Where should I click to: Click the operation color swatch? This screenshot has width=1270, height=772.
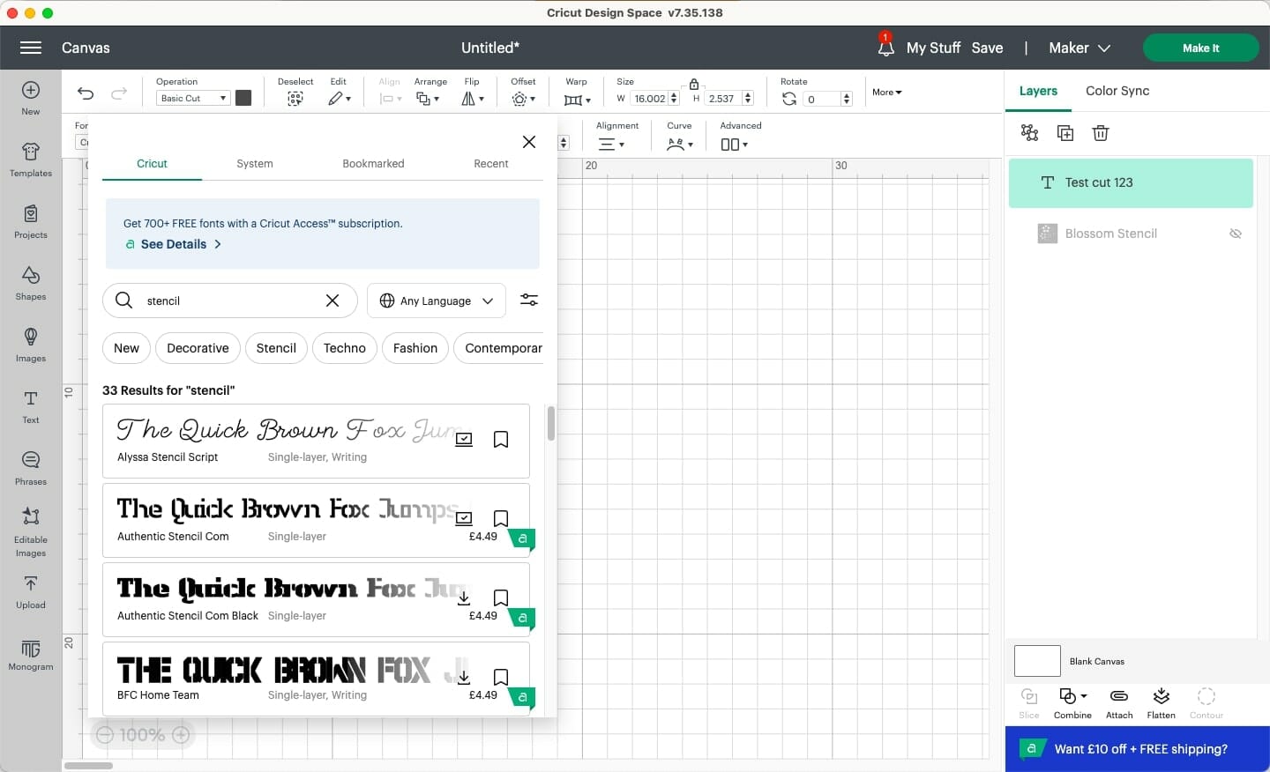point(244,98)
